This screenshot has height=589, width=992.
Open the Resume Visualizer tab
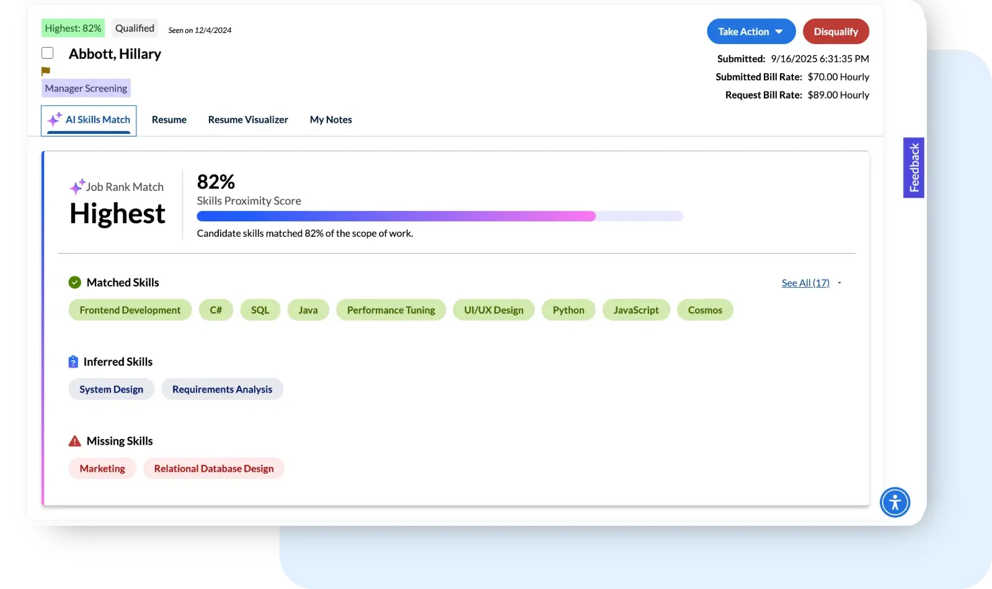pos(248,120)
